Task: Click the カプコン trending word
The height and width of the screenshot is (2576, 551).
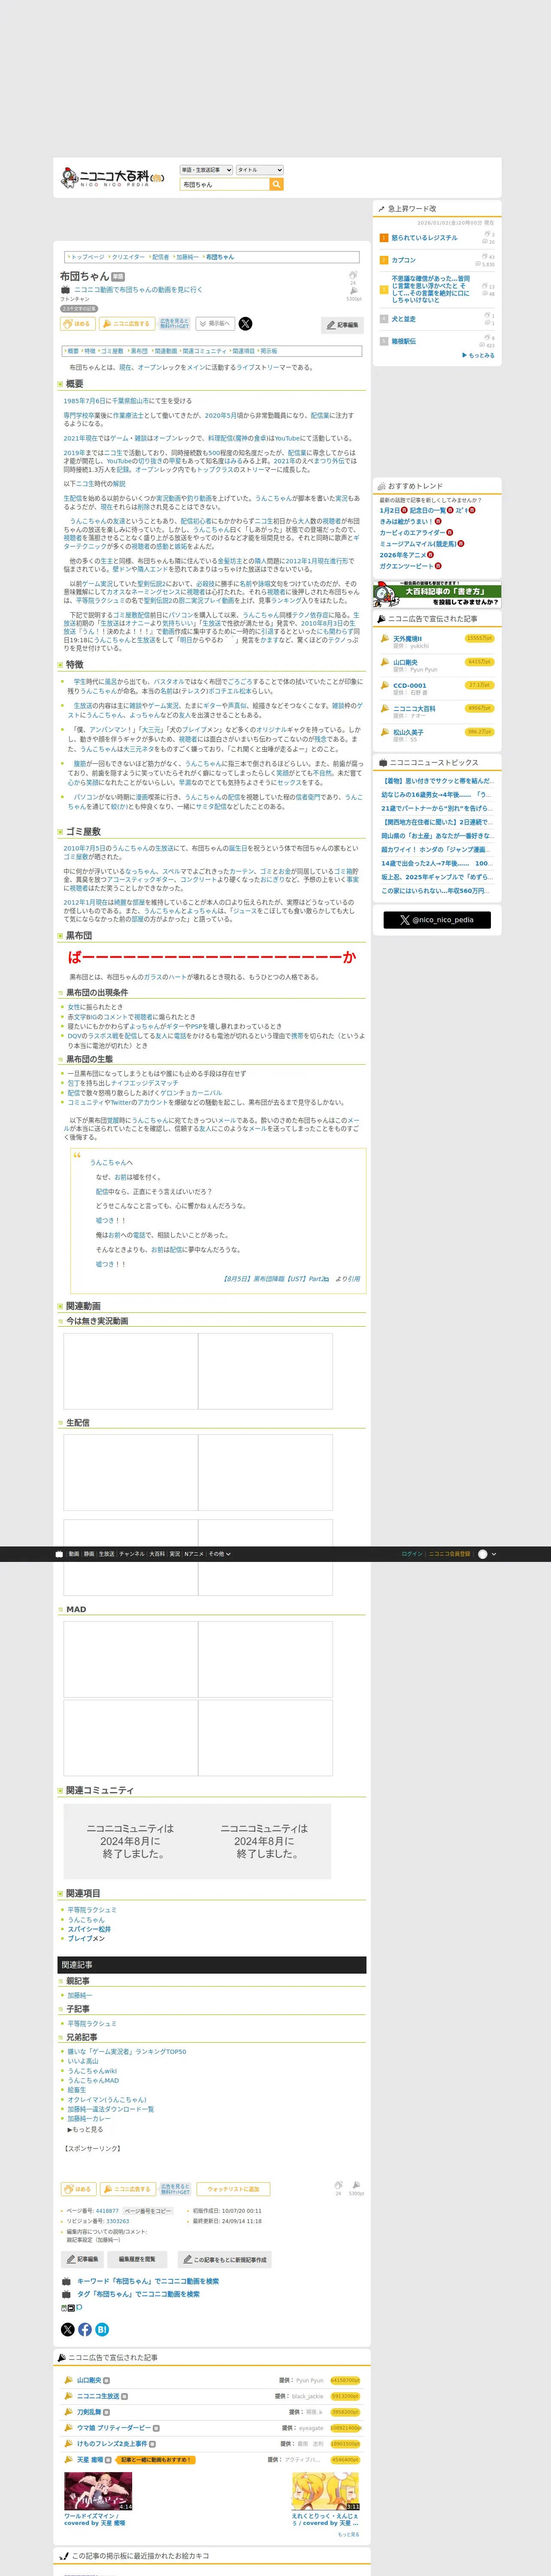Action: coord(403,260)
